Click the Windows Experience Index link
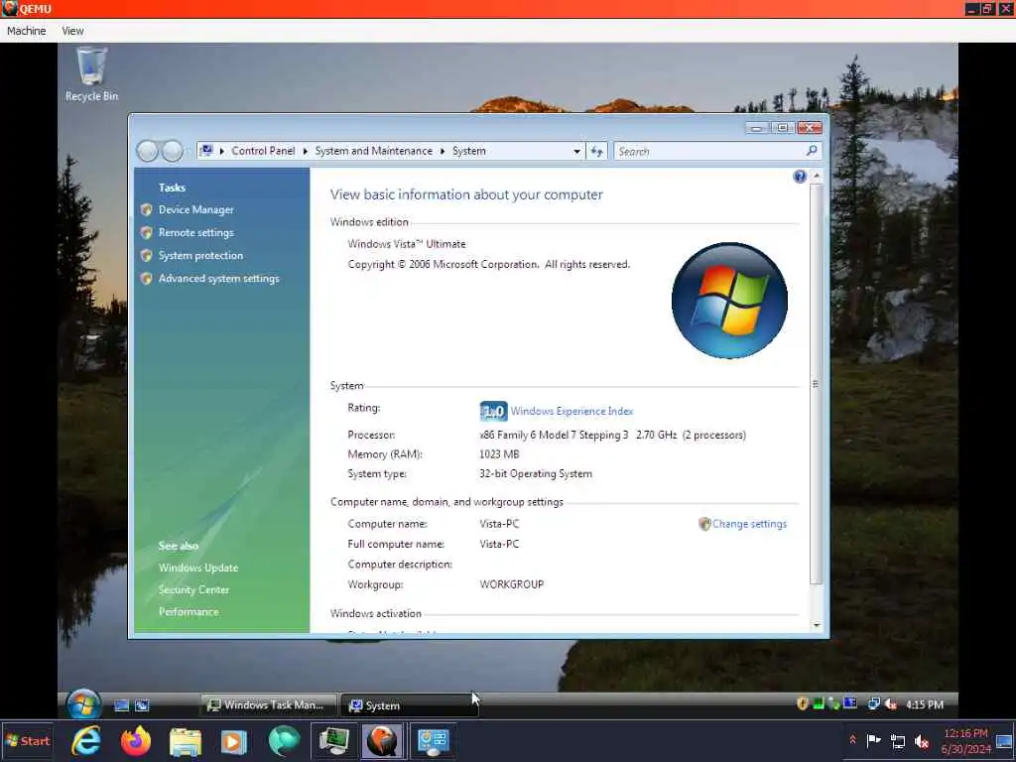The image size is (1016, 762). 571,411
